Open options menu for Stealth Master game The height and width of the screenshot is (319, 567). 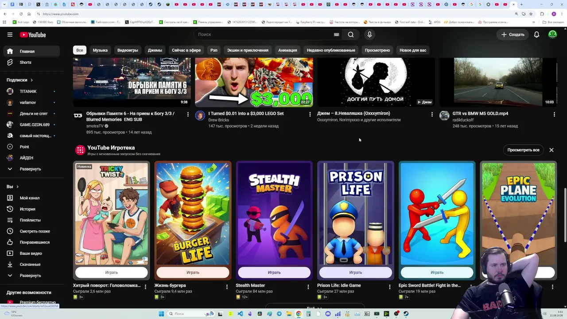[308, 287]
